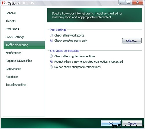
Task: Maximize the Options window
Action: click(128, 3)
